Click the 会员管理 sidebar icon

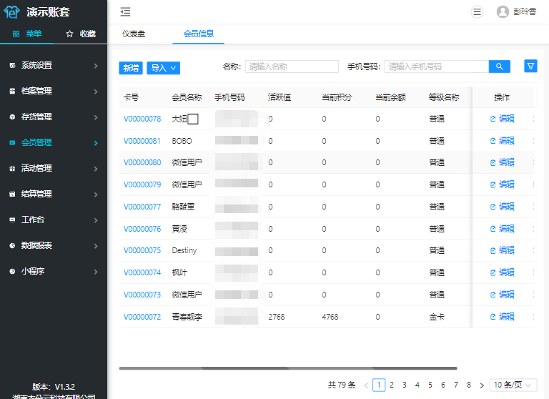[x=12, y=142]
